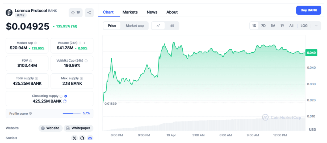Open the Markets tab

(130, 12)
